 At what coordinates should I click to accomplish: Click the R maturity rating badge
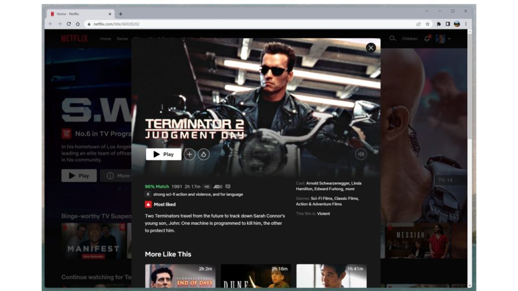point(148,195)
